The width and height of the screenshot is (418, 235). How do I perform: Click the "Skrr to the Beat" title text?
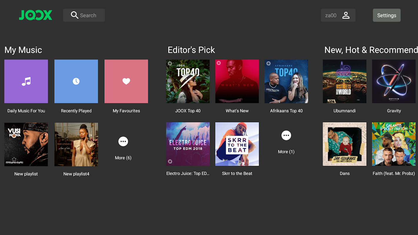[x=237, y=173]
